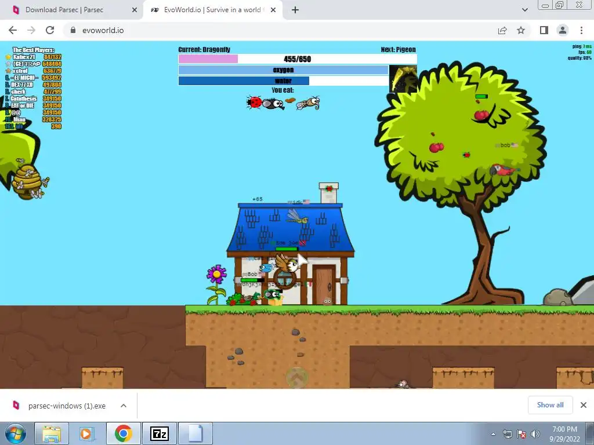The height and width of the screenshot is (445, 594).
Task: Click the 'Mian' leaderboard row
Action: point(33,119)
